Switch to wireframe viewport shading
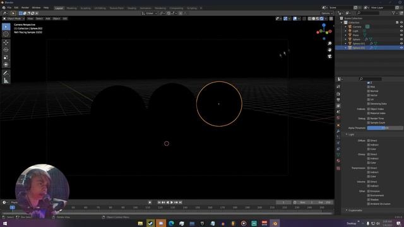Screen dimensions: 404x227 [310, 18]
